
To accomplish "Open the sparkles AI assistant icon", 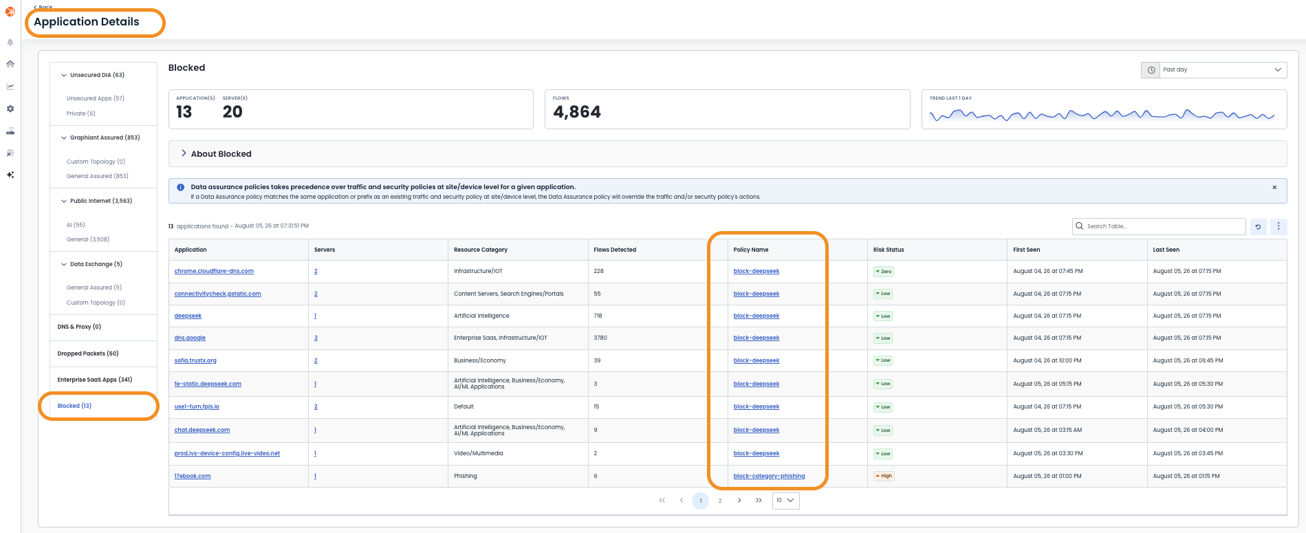I will [x=10, y=175].
